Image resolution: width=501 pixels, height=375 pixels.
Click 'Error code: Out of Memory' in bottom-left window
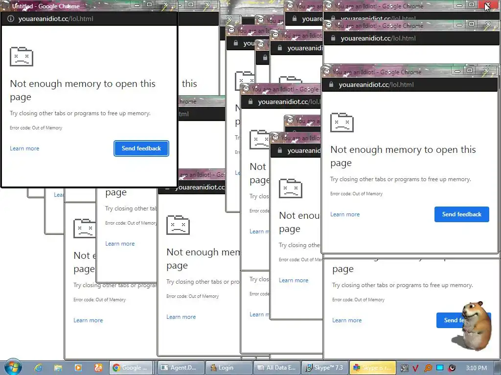pyautogui.click(x=100, y=300)
